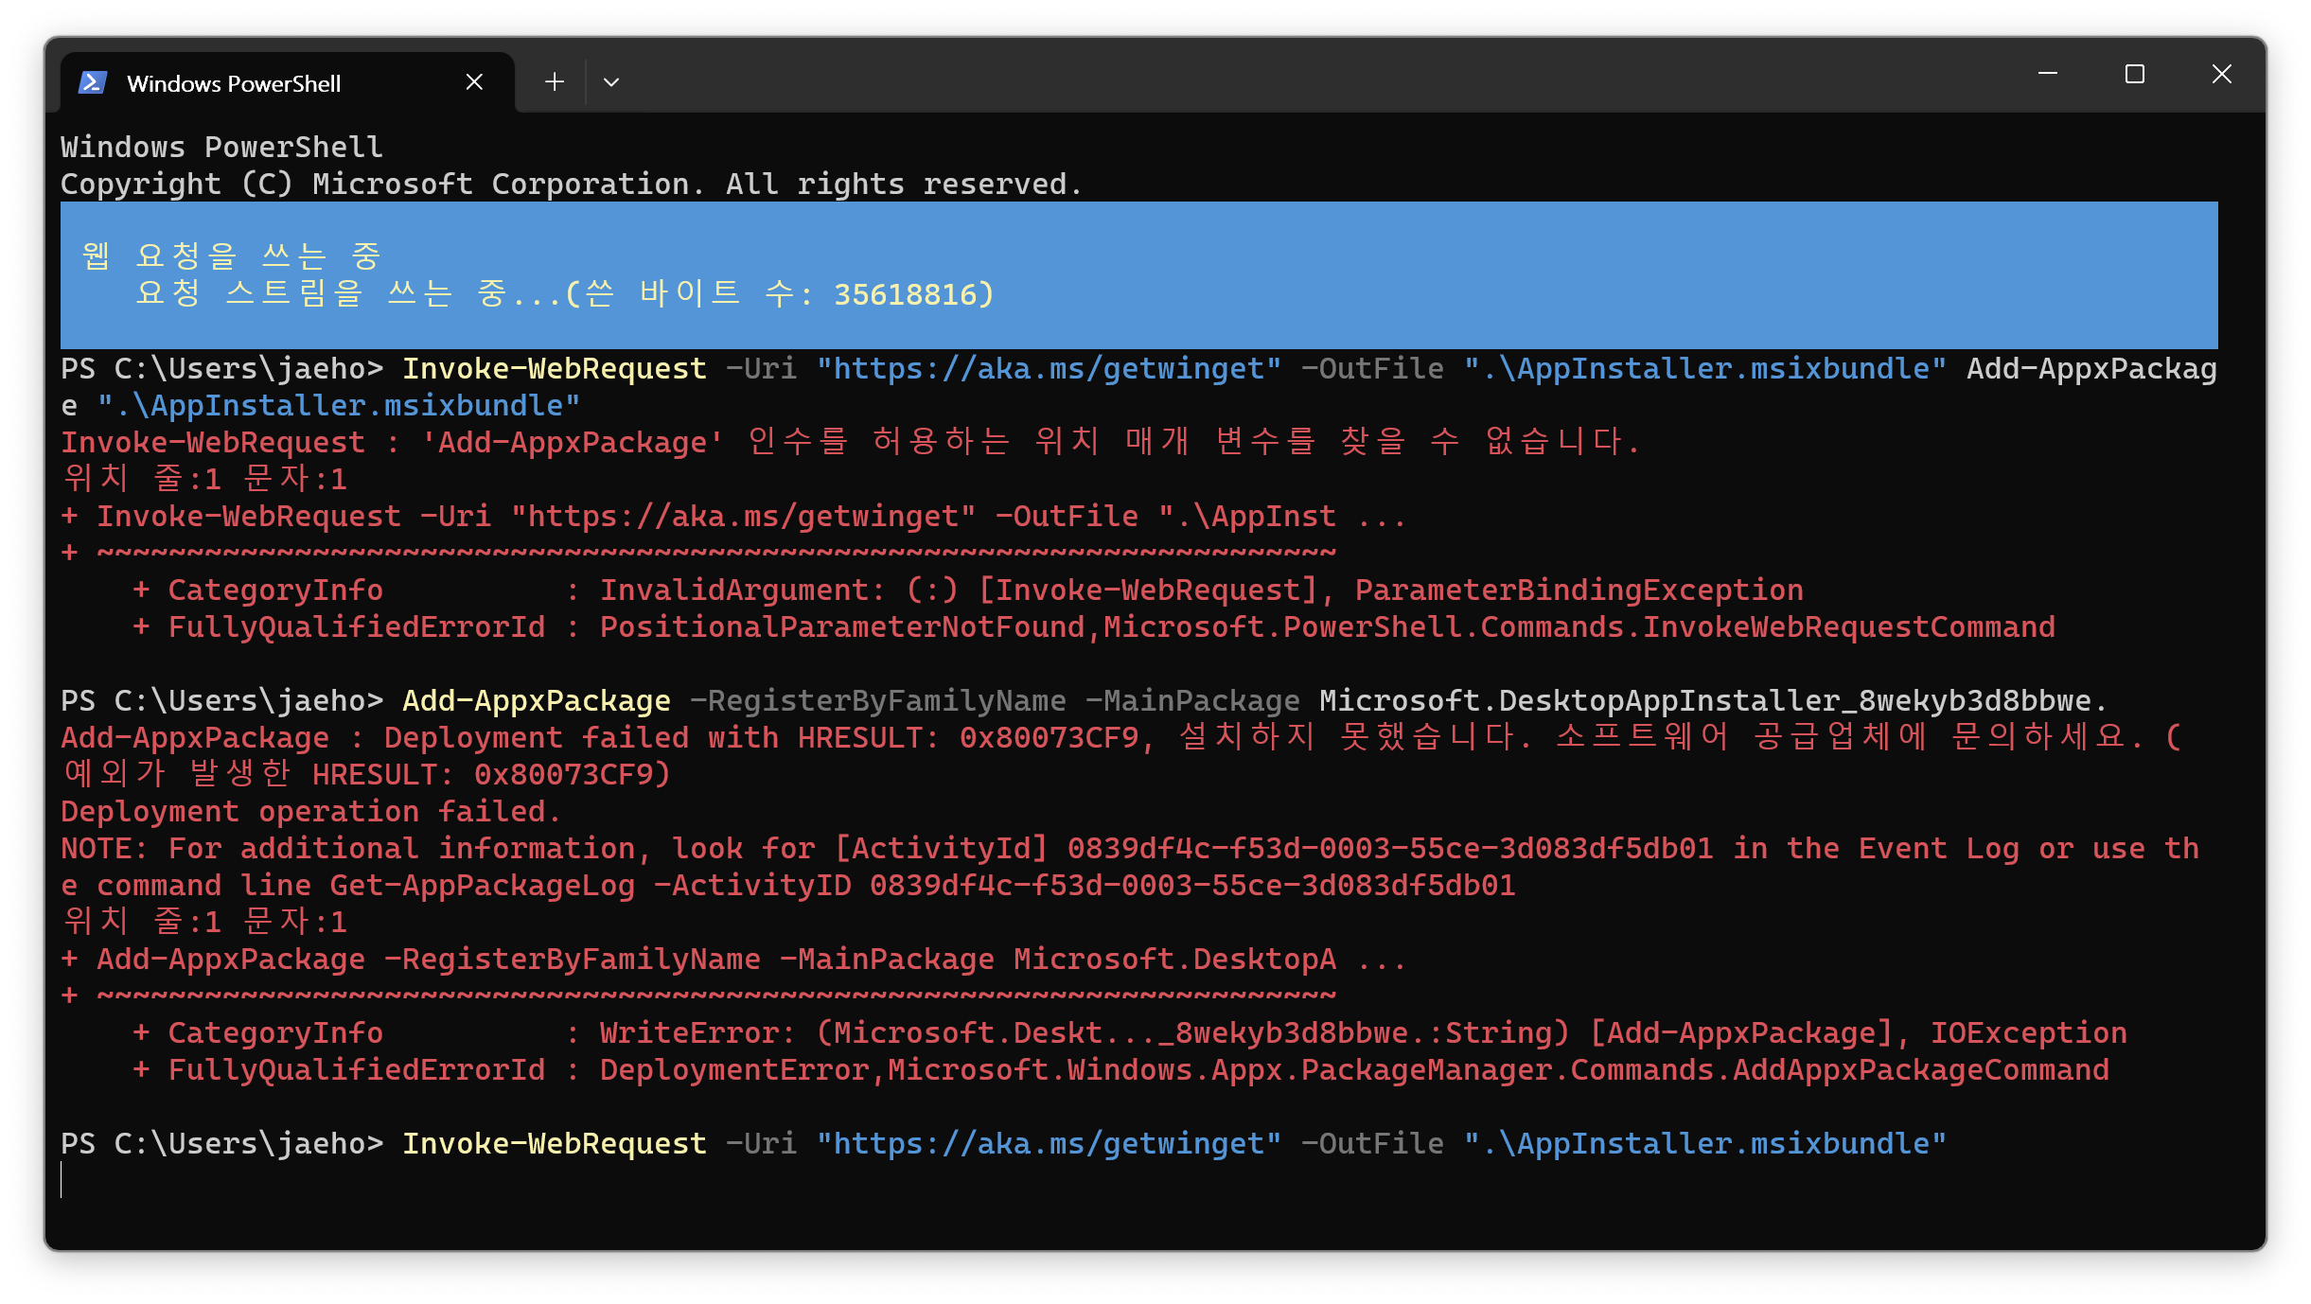
Task: Select the Windows PowerShell tab
Action: click(x=287, y=82)
